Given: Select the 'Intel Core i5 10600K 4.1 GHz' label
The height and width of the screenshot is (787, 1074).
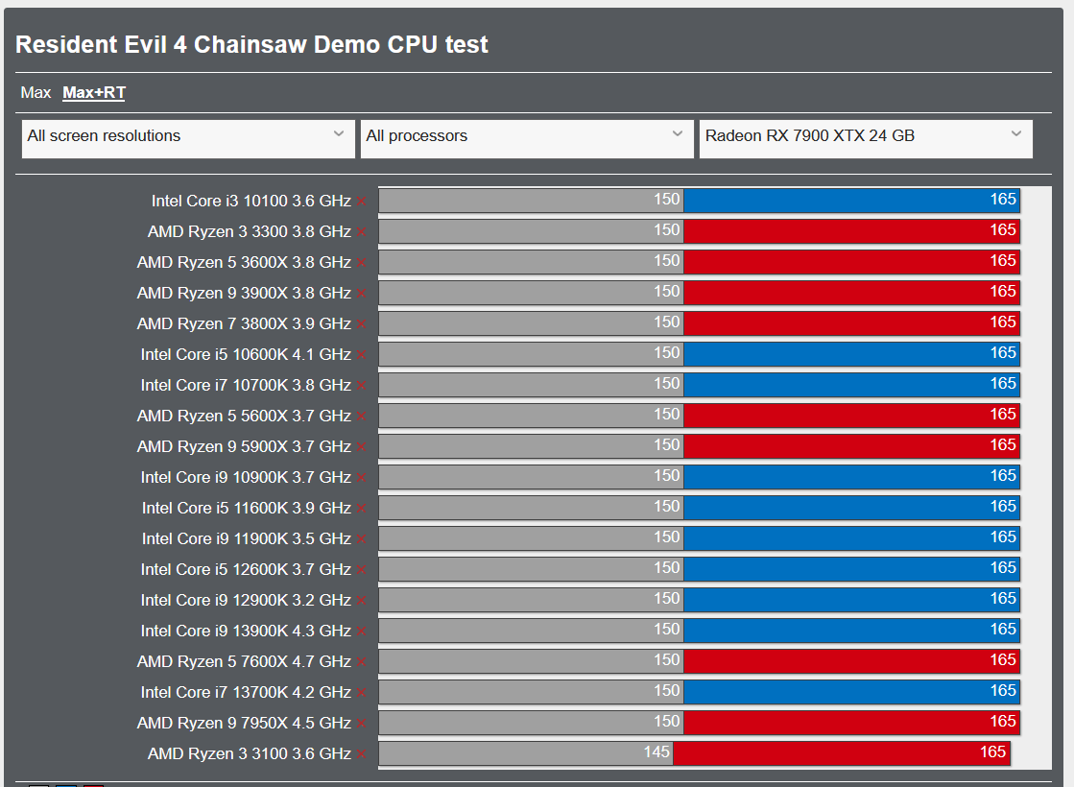Looking at the screenshot, I should (246, 354).
